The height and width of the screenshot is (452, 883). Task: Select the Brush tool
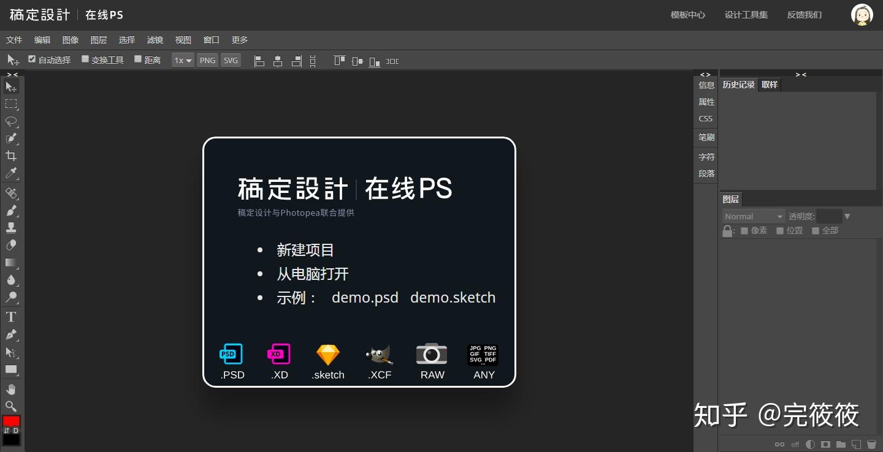11,210
